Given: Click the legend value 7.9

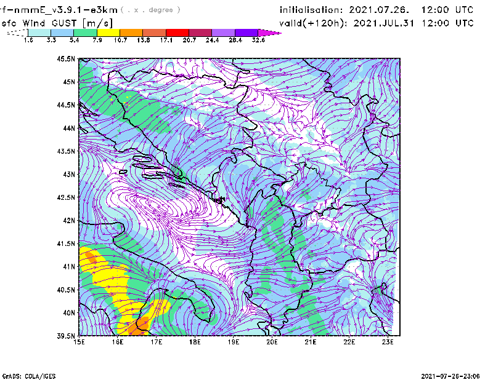Looking at the screenshot, I should pos(97,40).
